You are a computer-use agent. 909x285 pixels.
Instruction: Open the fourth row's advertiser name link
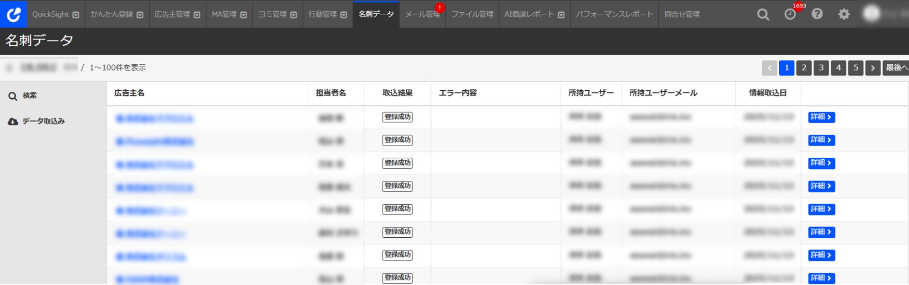click(x=155, y=188)
